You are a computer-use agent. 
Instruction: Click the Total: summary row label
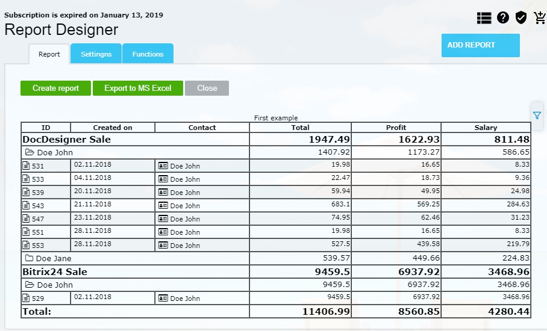[x=37, y=312]
